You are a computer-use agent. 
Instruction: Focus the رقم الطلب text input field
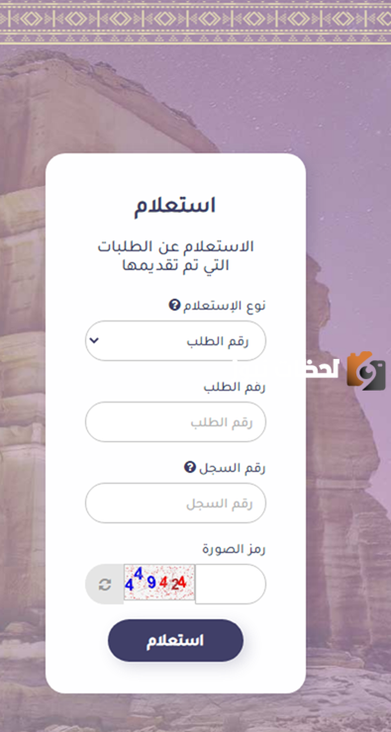click(175, 422)
